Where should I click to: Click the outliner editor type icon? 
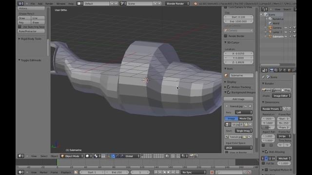[264, 9]
